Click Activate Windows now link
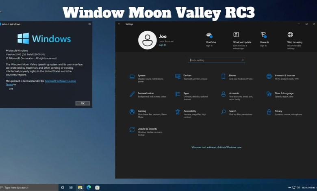 click(230, 147)
